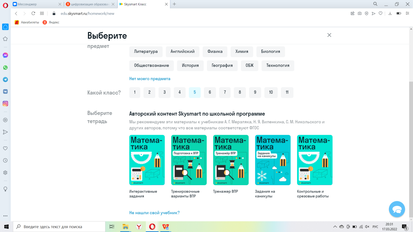Open bookmarks star in sidebar
Screen dimensions: 413x232
(x=5, y=39)
